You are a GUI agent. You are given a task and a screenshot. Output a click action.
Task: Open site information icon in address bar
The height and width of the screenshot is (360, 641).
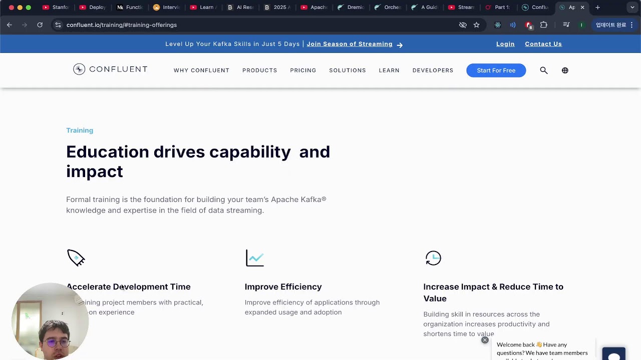click(x=58, y=24)
